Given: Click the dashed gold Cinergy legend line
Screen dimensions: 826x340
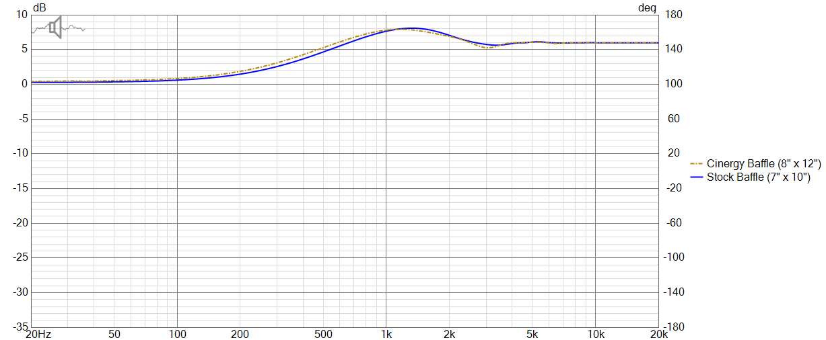Looking at the screenshot, I should coord(697,163).
